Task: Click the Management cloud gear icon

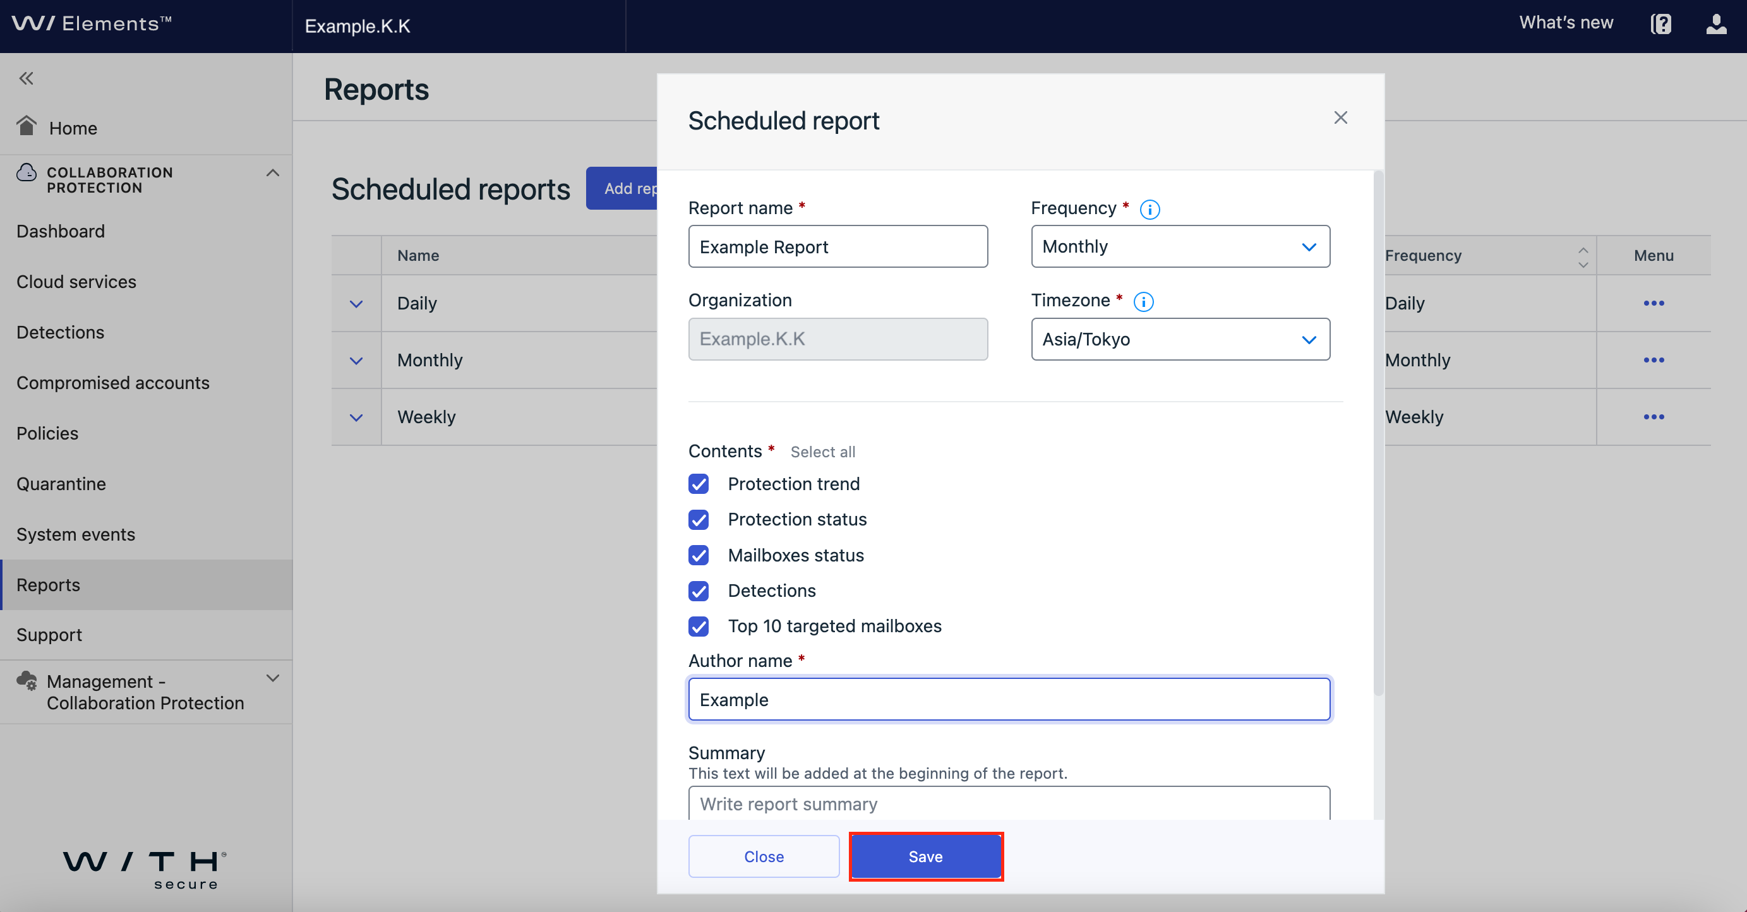Action: tap(27, 680)
